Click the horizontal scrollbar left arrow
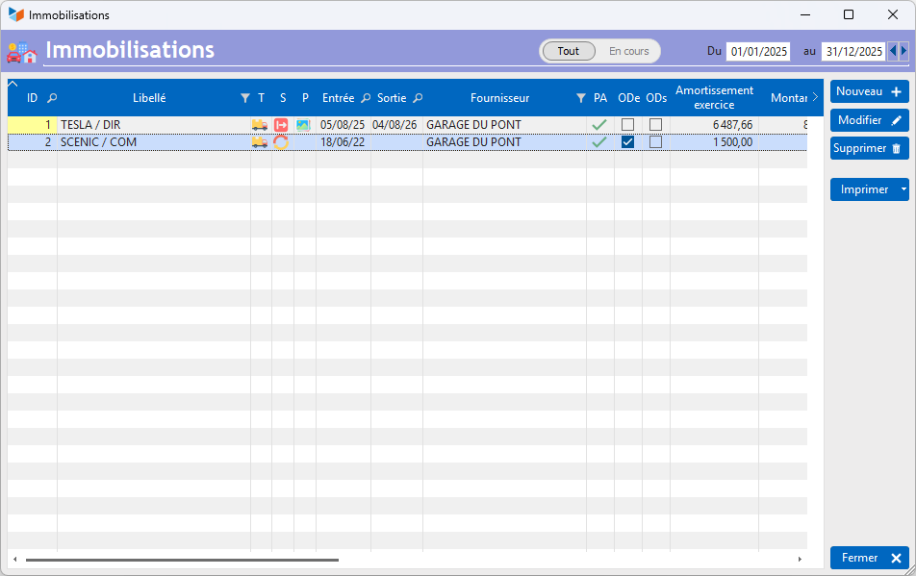 [15, 560]
